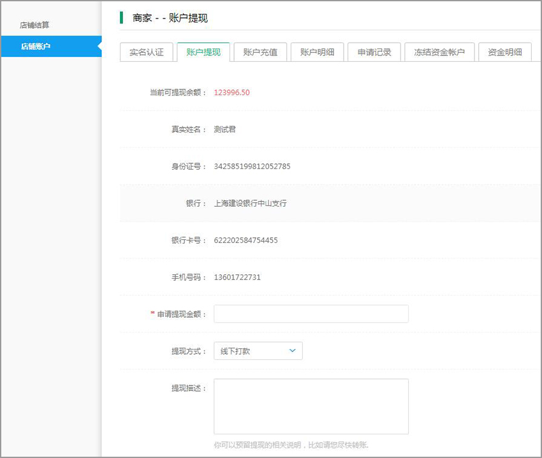Click the bank name 上海建设银行中山支行
542x458 pixels.
(x=250, y=203)
